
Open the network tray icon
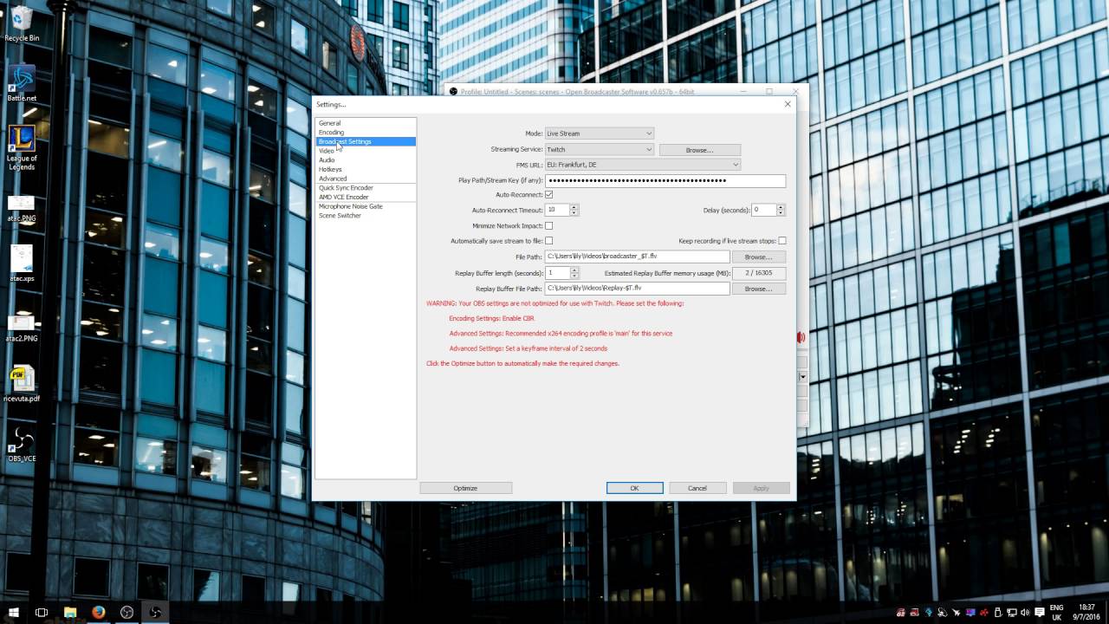(x=1012, y=613)
